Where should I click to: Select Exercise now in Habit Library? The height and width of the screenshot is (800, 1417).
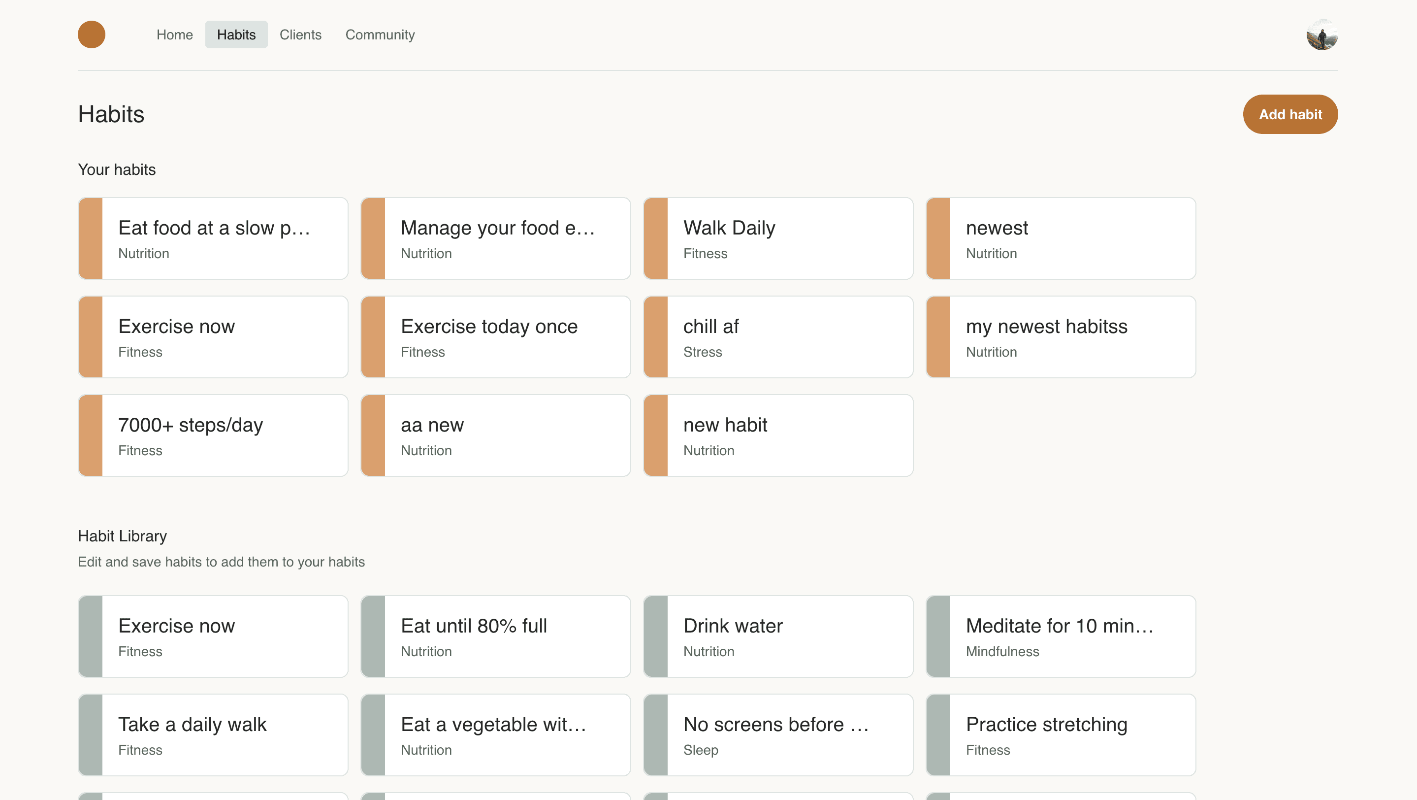[213, 636]
